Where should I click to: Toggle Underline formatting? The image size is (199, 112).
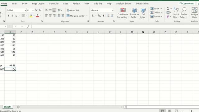point(16,16)
